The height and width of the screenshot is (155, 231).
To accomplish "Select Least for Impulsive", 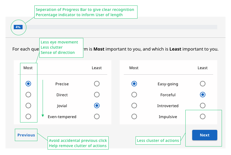I will point(202,116).
